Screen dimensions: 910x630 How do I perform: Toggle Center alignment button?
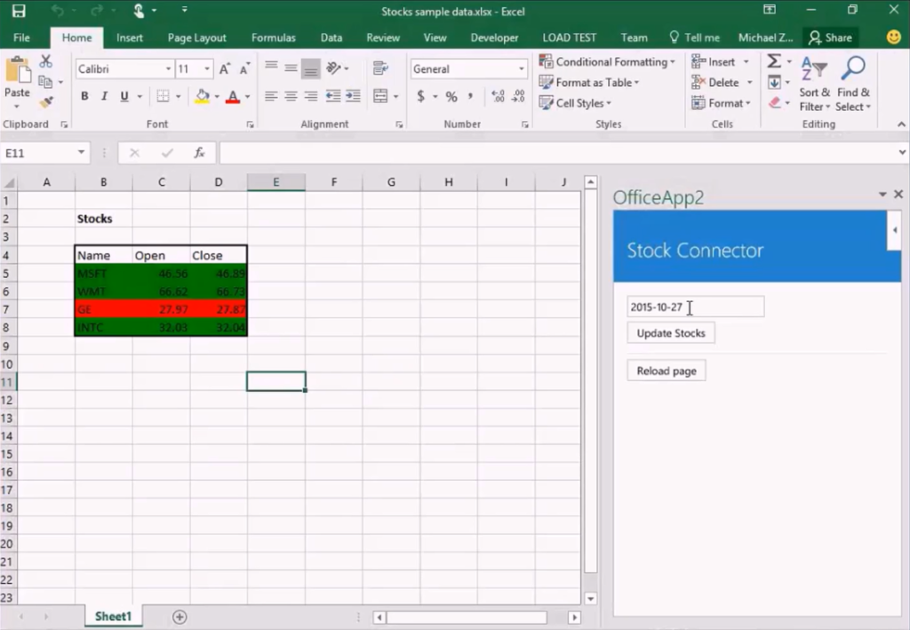[x=291, y=96]
